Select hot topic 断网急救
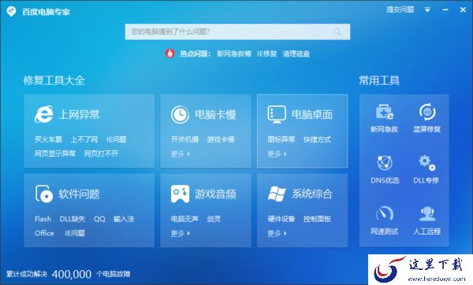The height and width of the screenshot is (285, 473). tap(234, 54)
